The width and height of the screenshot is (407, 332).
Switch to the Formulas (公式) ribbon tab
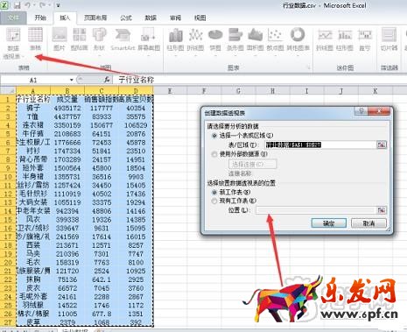click(x=126, y=18)
